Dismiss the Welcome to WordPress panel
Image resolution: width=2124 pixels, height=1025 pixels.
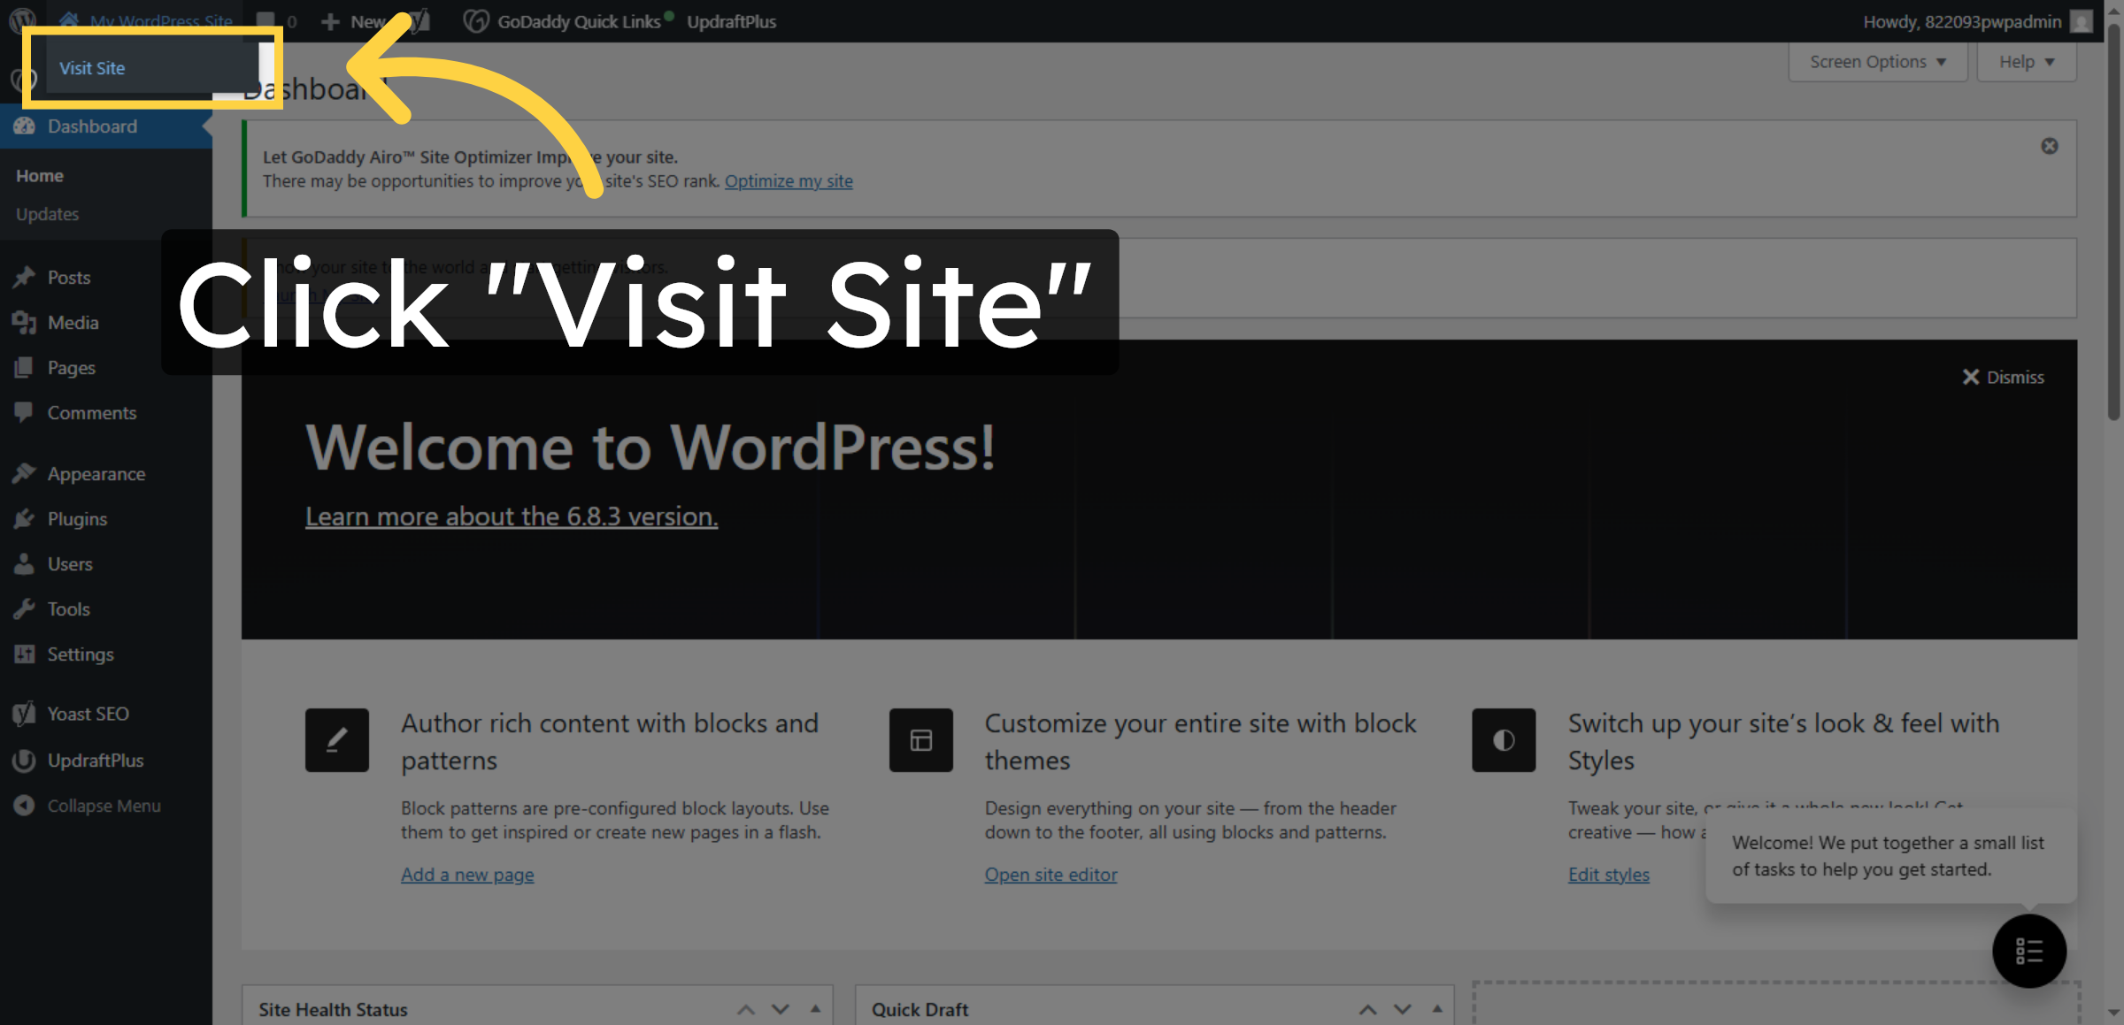click(x=2003, y=377)
